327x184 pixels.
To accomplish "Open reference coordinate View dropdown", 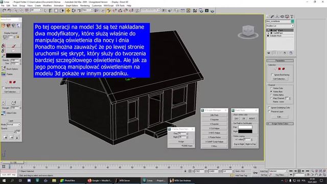I will pos(87,10).
